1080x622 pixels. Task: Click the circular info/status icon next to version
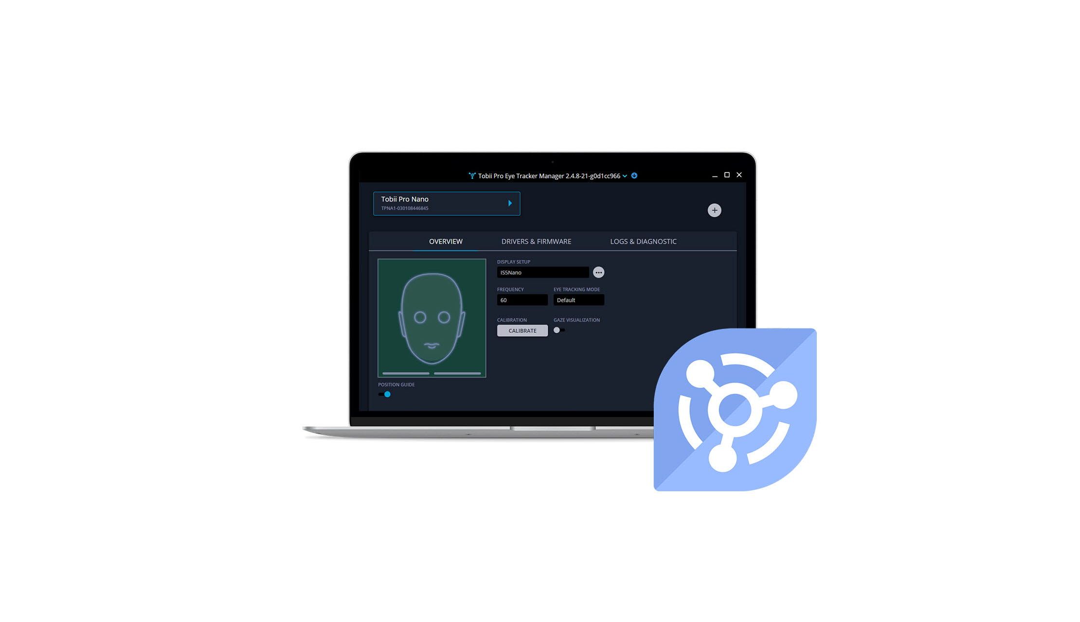(x=634, y=176)
